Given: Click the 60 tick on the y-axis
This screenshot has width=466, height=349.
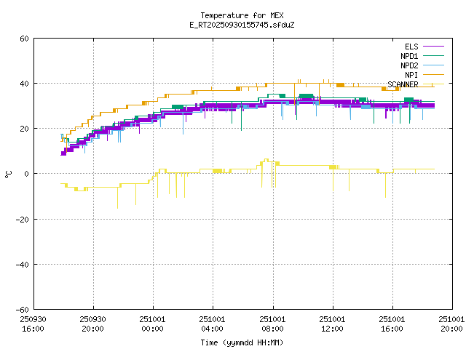Looking at the screenshot, I should coord(24,39).
